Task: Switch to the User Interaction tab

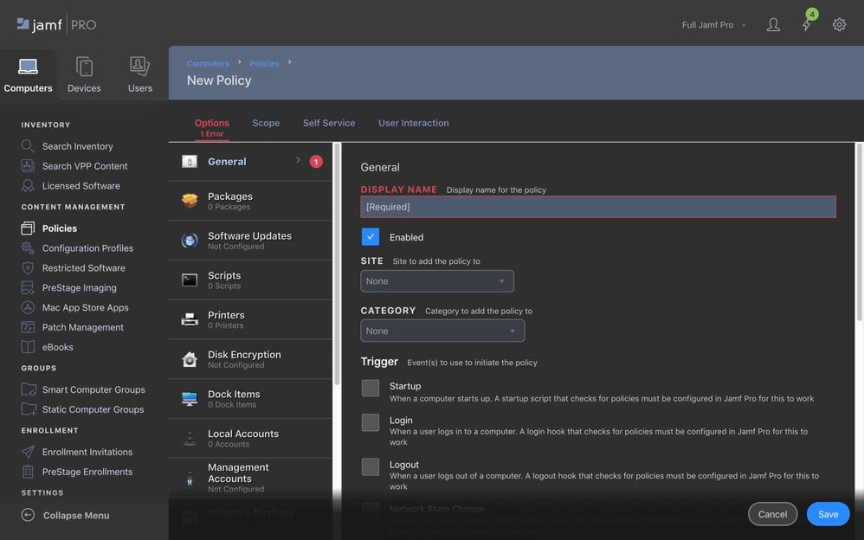Action: [x=413, y=123]
